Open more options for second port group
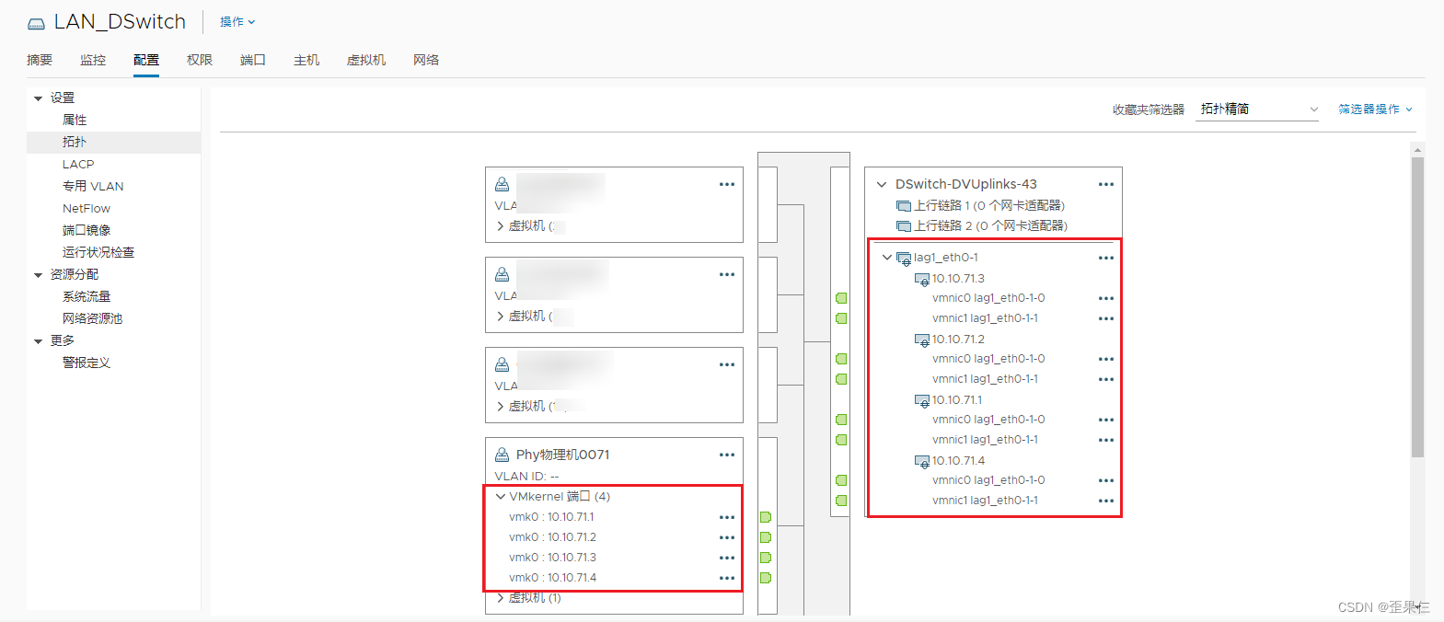This screenshot has height=622, width=1444. [x=727, y=274]
